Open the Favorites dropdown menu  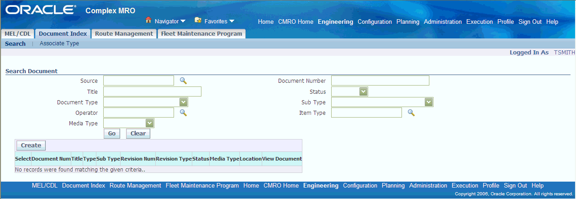[x=219, y=21]
